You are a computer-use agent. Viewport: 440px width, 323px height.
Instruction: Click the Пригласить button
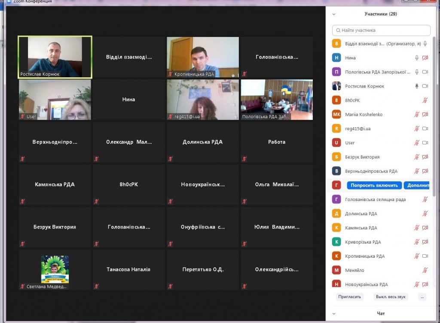click(349, 297)
